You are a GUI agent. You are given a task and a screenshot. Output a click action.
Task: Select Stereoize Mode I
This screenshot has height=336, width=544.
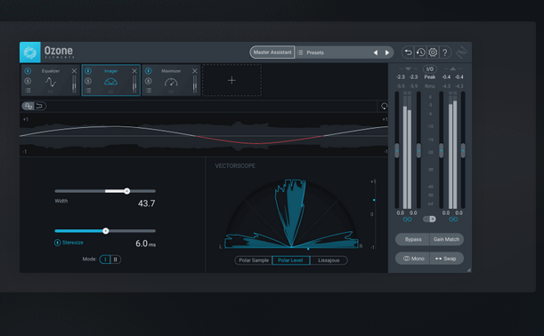click(105, 260)
